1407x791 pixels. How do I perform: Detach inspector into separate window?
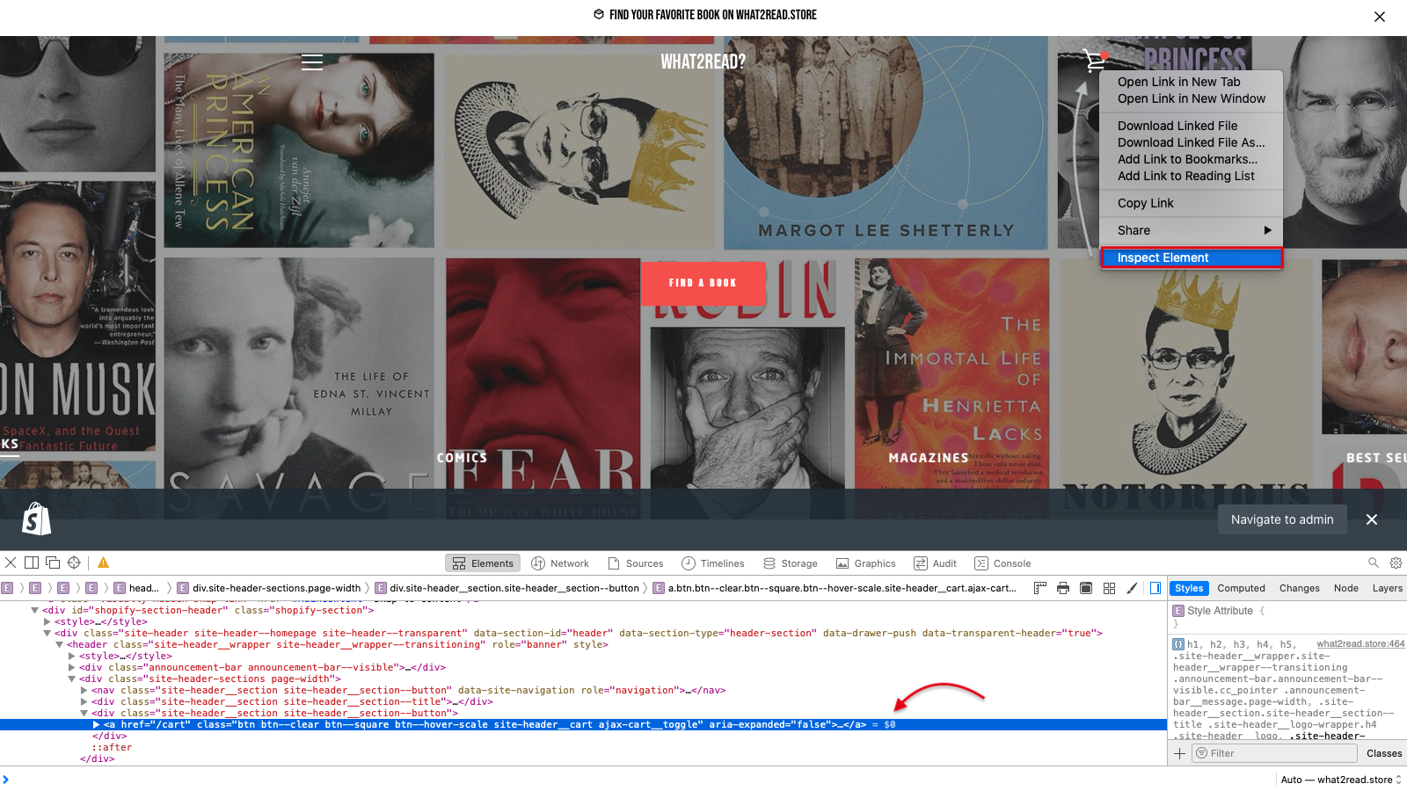point(53,562)
